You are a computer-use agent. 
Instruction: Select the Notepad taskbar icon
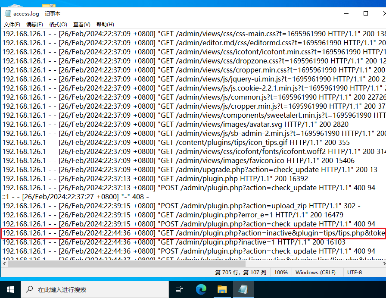point(243,289)
